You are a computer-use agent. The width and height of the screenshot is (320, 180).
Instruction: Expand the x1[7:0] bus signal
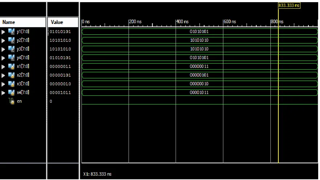(x=3, y=67)
